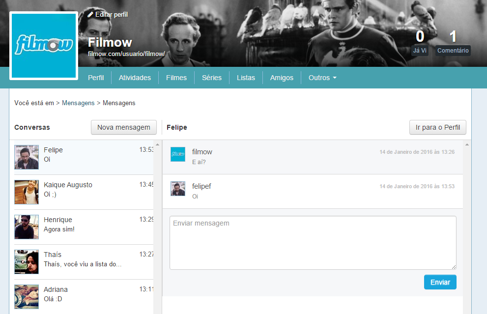Click the 'Agora sim!' message preview
This screenshot has width=487, height=314.
coord(59,229)
